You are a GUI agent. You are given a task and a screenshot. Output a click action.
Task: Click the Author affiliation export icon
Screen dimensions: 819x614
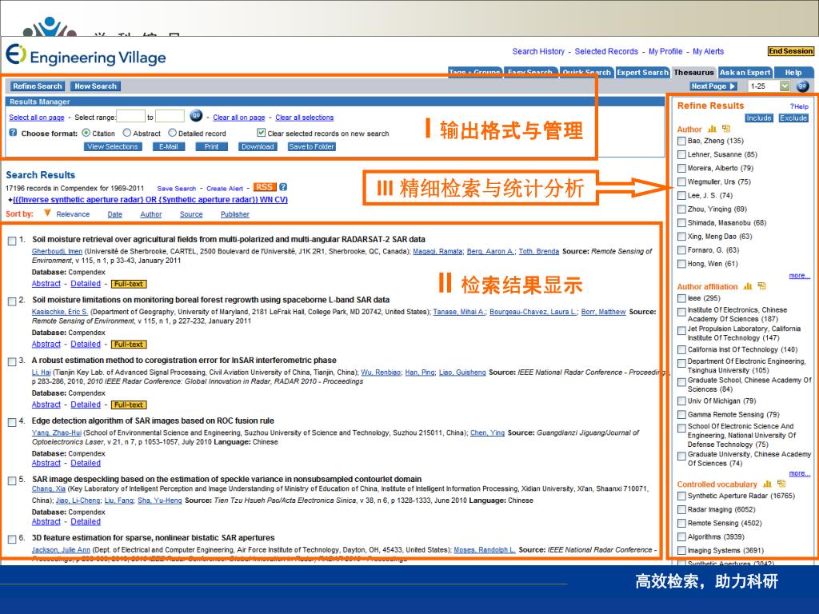pos(761,285)
